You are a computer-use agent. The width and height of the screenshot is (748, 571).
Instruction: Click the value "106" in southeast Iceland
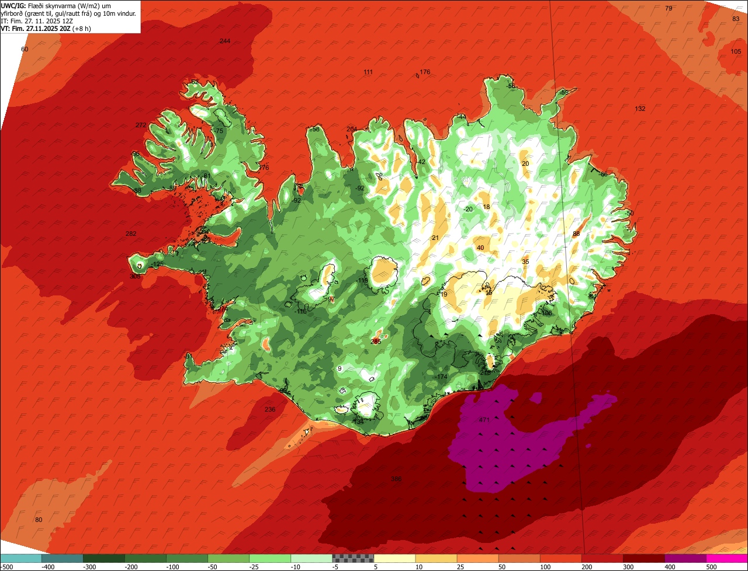click(x=547, y=314)
